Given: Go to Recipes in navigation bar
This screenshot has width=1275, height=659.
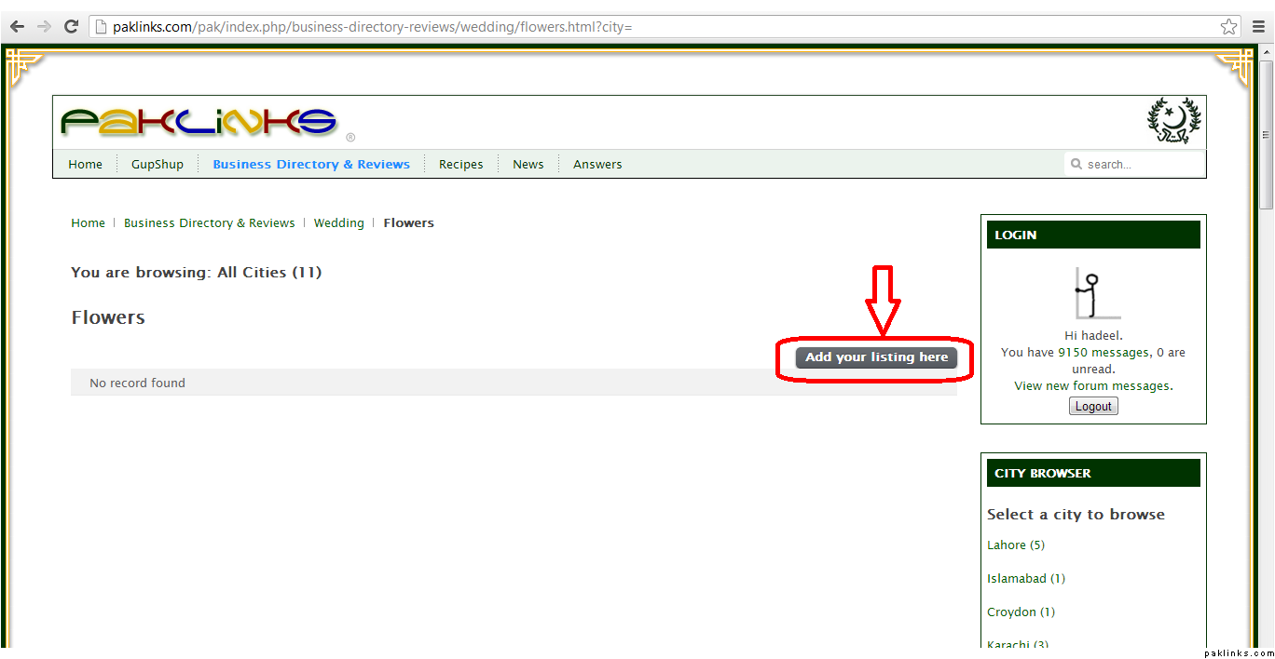Looking at the screenshot, I should coord(460,165).
